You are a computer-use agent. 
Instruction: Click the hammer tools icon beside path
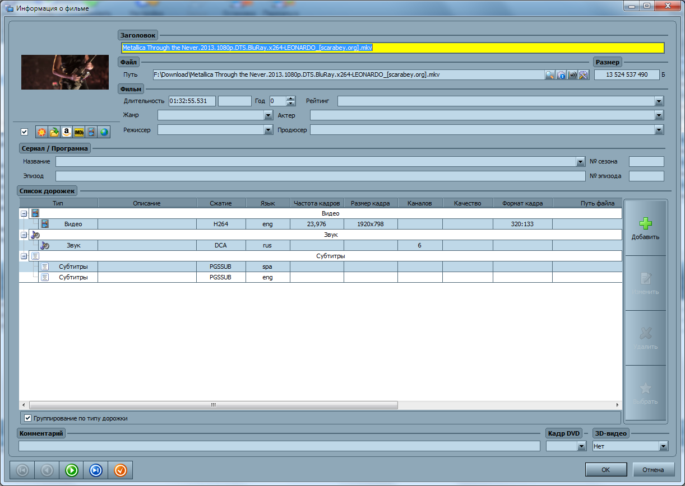point(584,75)
